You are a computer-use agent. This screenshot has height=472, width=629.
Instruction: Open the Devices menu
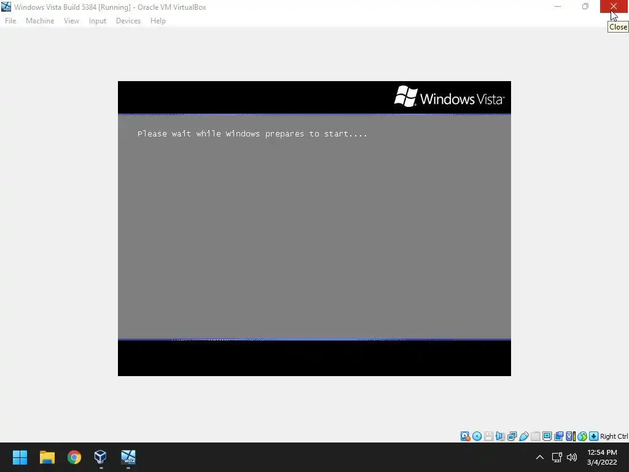tap(128, 21)
